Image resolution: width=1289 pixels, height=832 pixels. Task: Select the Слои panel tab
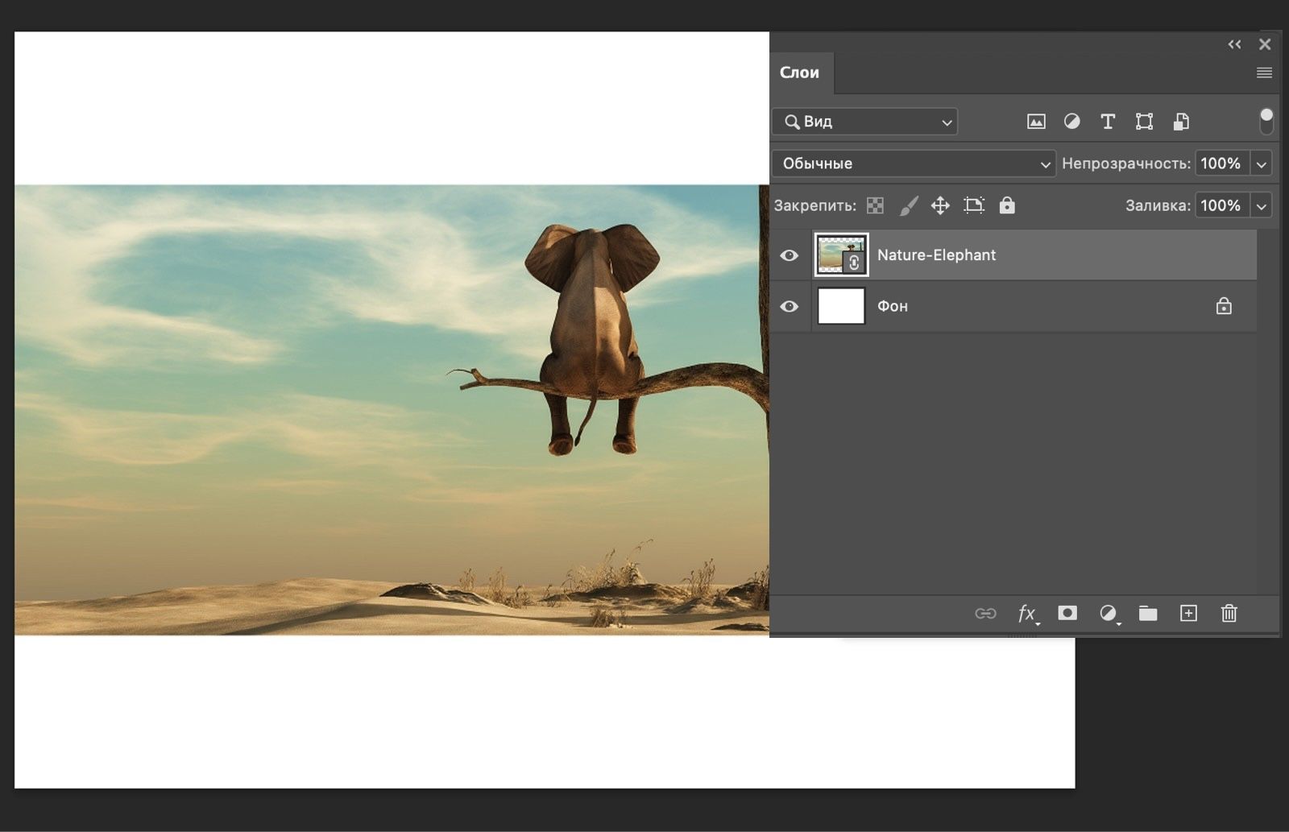(799, 72)
